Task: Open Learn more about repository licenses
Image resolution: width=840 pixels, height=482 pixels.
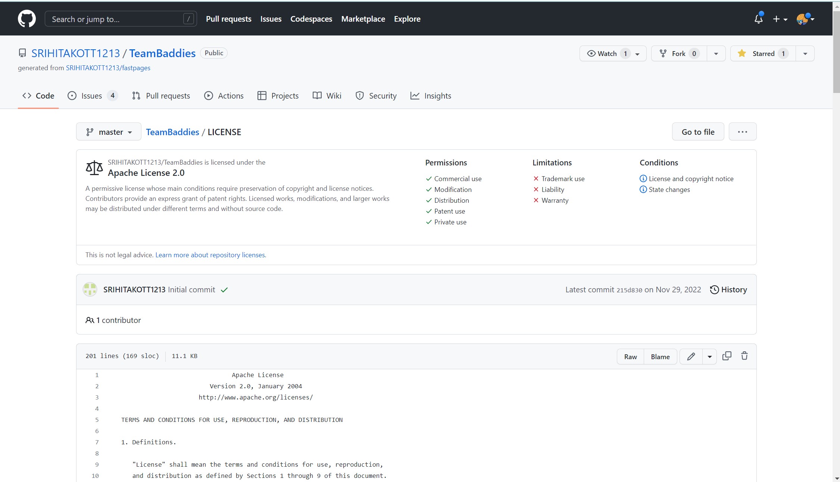Action: 210,255
